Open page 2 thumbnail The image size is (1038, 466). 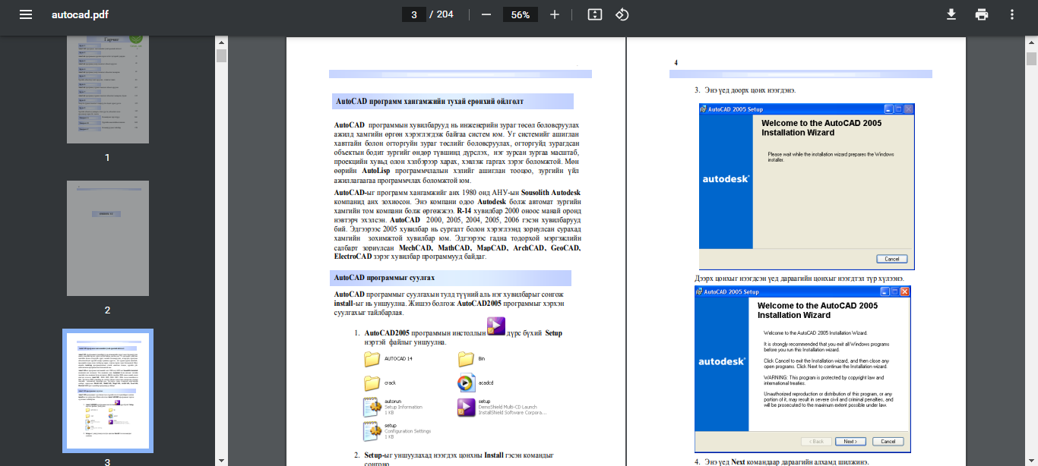click(x=107, y=238)
